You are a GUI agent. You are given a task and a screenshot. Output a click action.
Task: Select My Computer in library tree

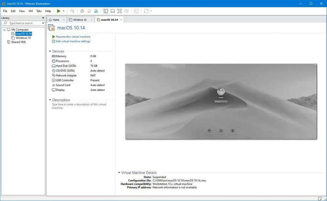(x=20, y=30)
